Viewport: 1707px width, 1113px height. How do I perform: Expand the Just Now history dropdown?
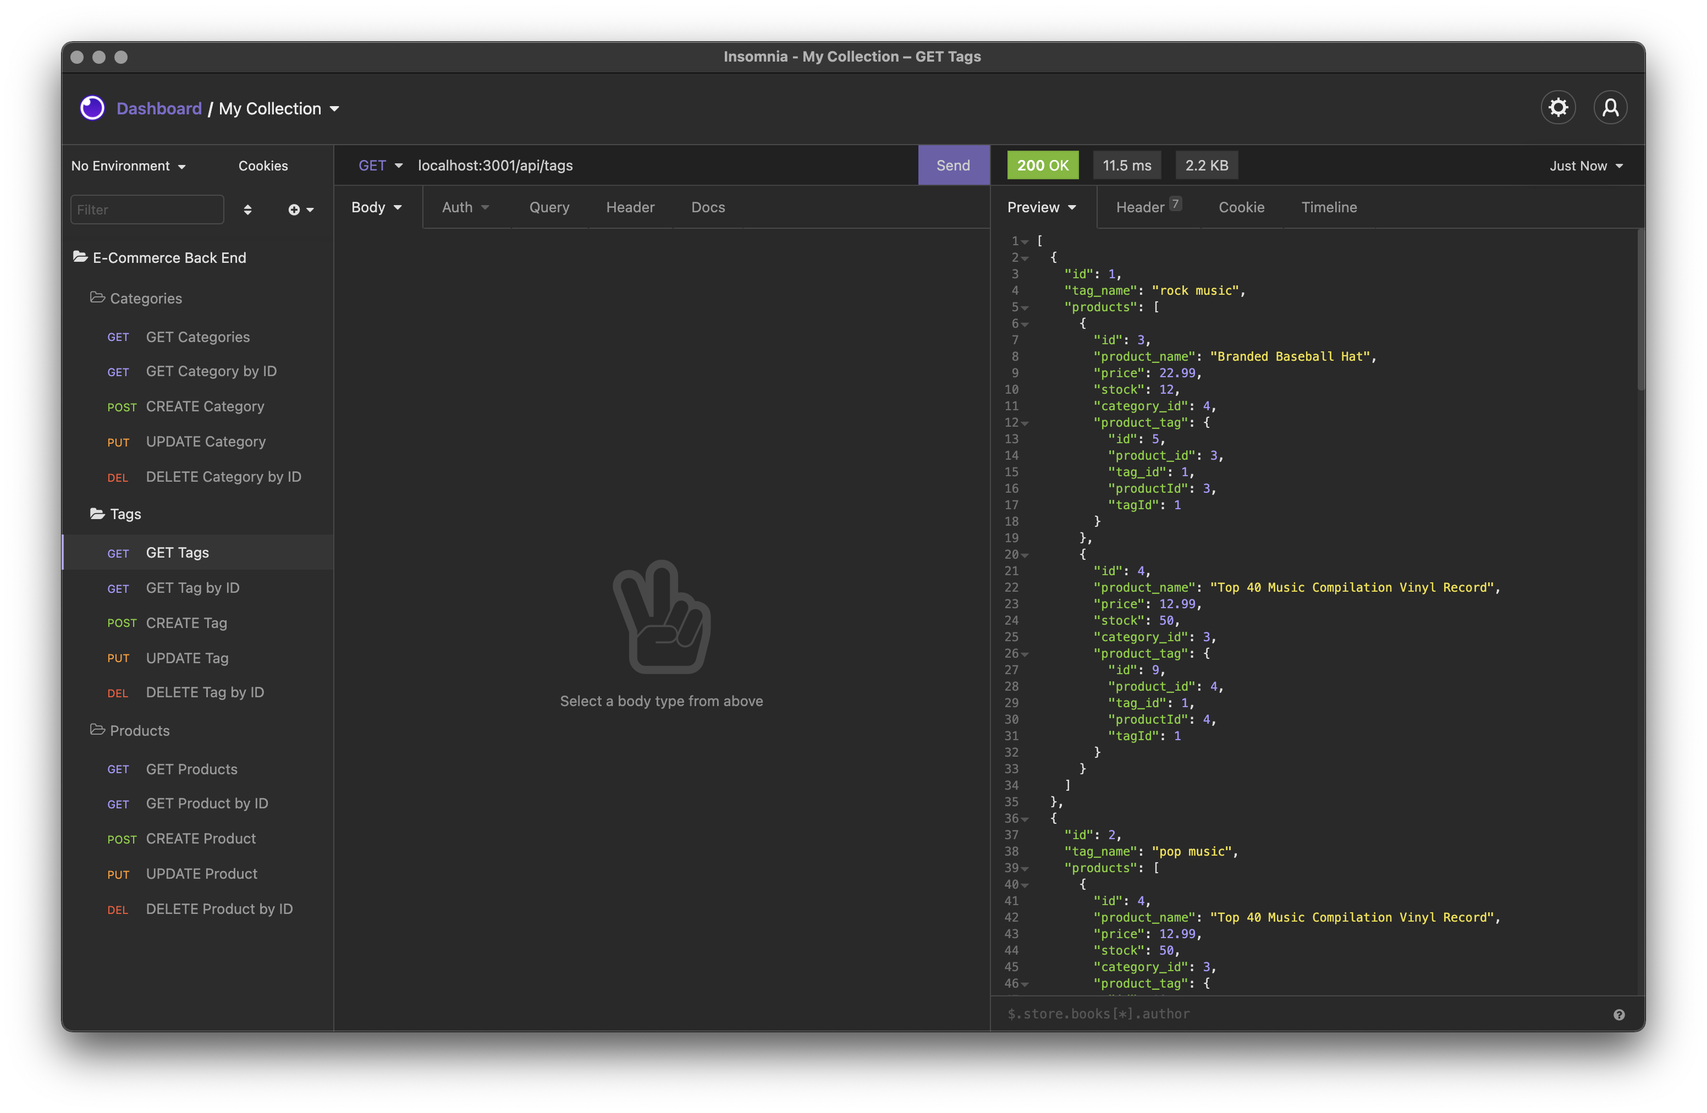[1585, 166]
